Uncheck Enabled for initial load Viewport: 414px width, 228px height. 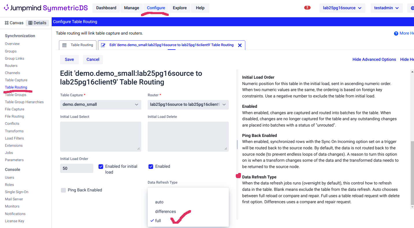coord(101,166)
